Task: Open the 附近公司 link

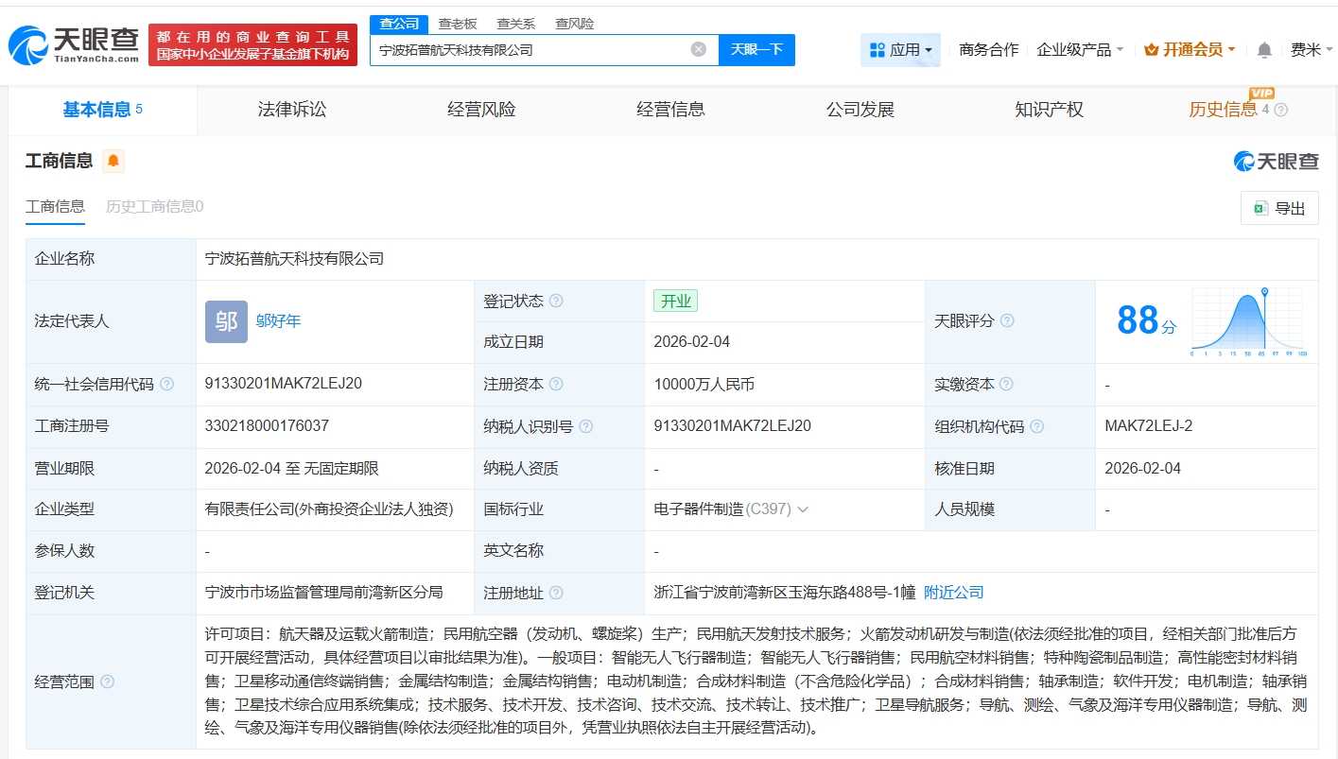Action: 953,593
